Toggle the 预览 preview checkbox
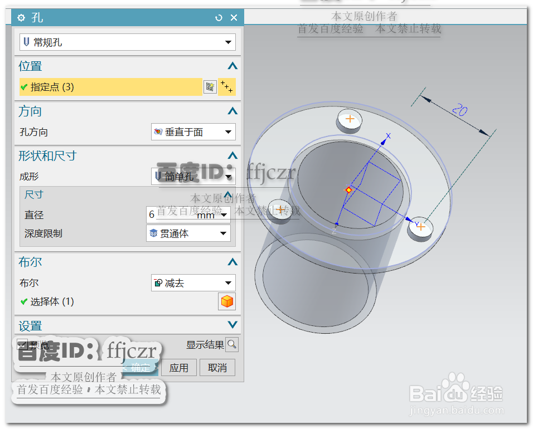This screenshot has height=429, width=533. point(22,344)
